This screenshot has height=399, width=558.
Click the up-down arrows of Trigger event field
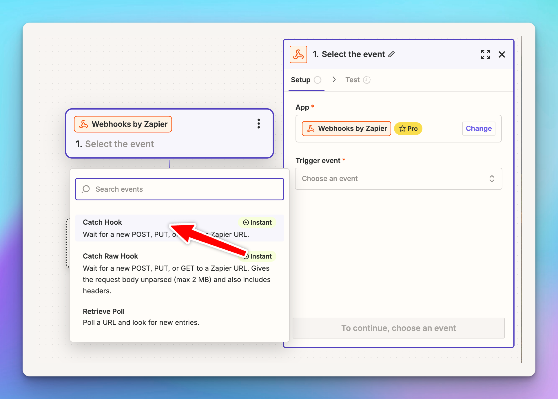(x=492, y=179)
